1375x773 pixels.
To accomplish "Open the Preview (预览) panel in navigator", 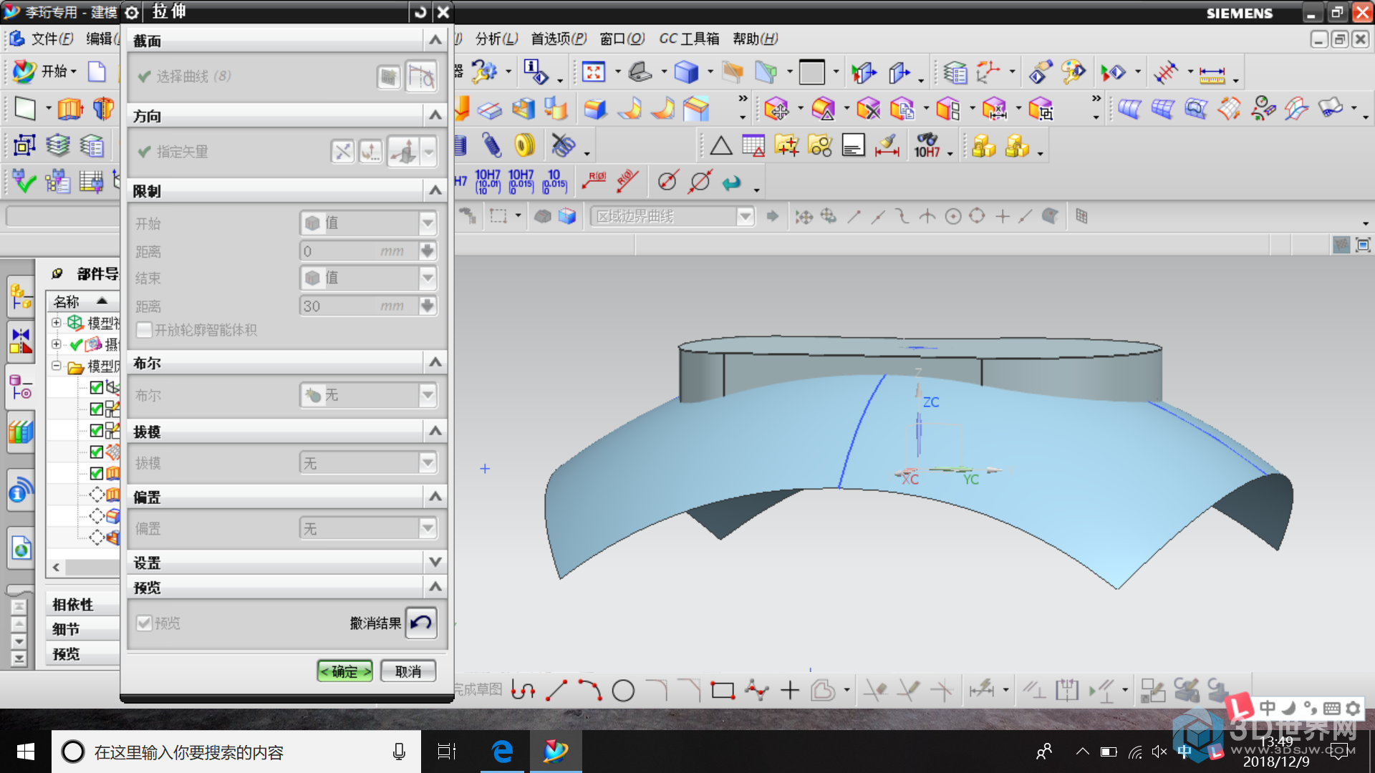I will tap(83, 653).
